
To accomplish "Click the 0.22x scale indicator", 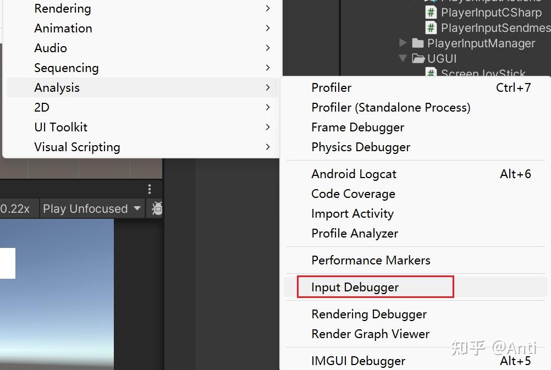I will (16, 208).
